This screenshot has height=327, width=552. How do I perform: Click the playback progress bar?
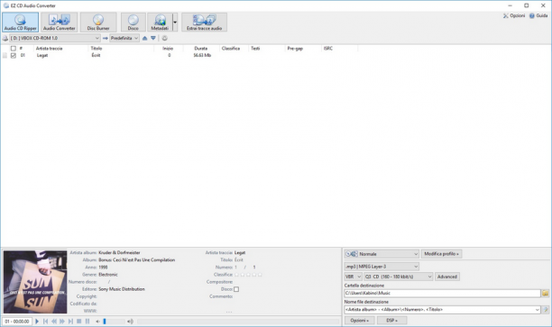click(238, 322)
